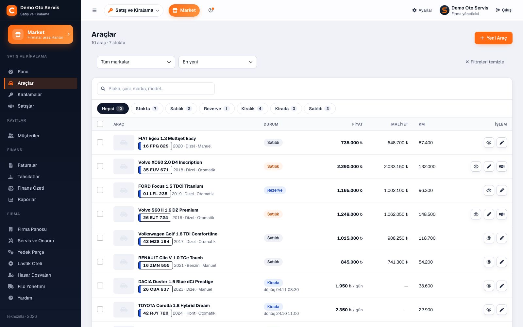The image size is (523, 327).
Task: Open Faturalar in the sidebar
Action: point(41,165)
